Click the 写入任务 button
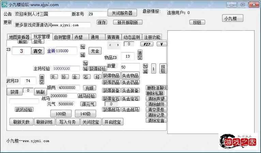 click(67, 122)
